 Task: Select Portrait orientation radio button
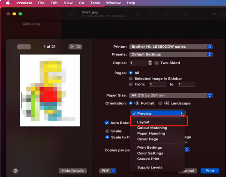click(x=131, y=103)
